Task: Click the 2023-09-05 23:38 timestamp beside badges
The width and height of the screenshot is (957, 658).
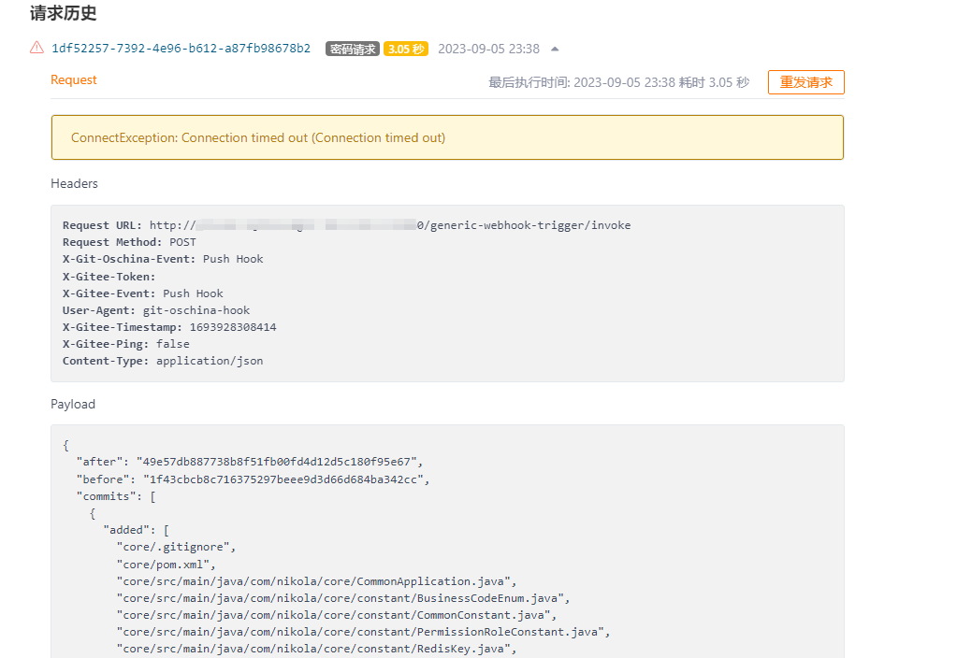Action: click(x=488, y=49)
